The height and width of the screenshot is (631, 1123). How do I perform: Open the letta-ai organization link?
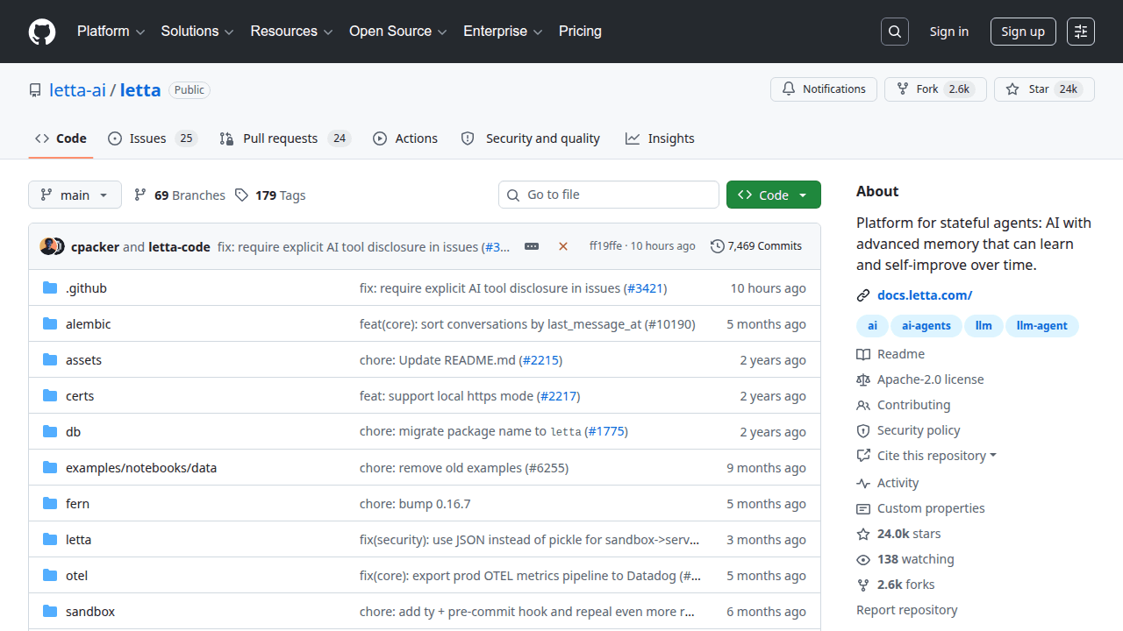[x=77, y=90]
